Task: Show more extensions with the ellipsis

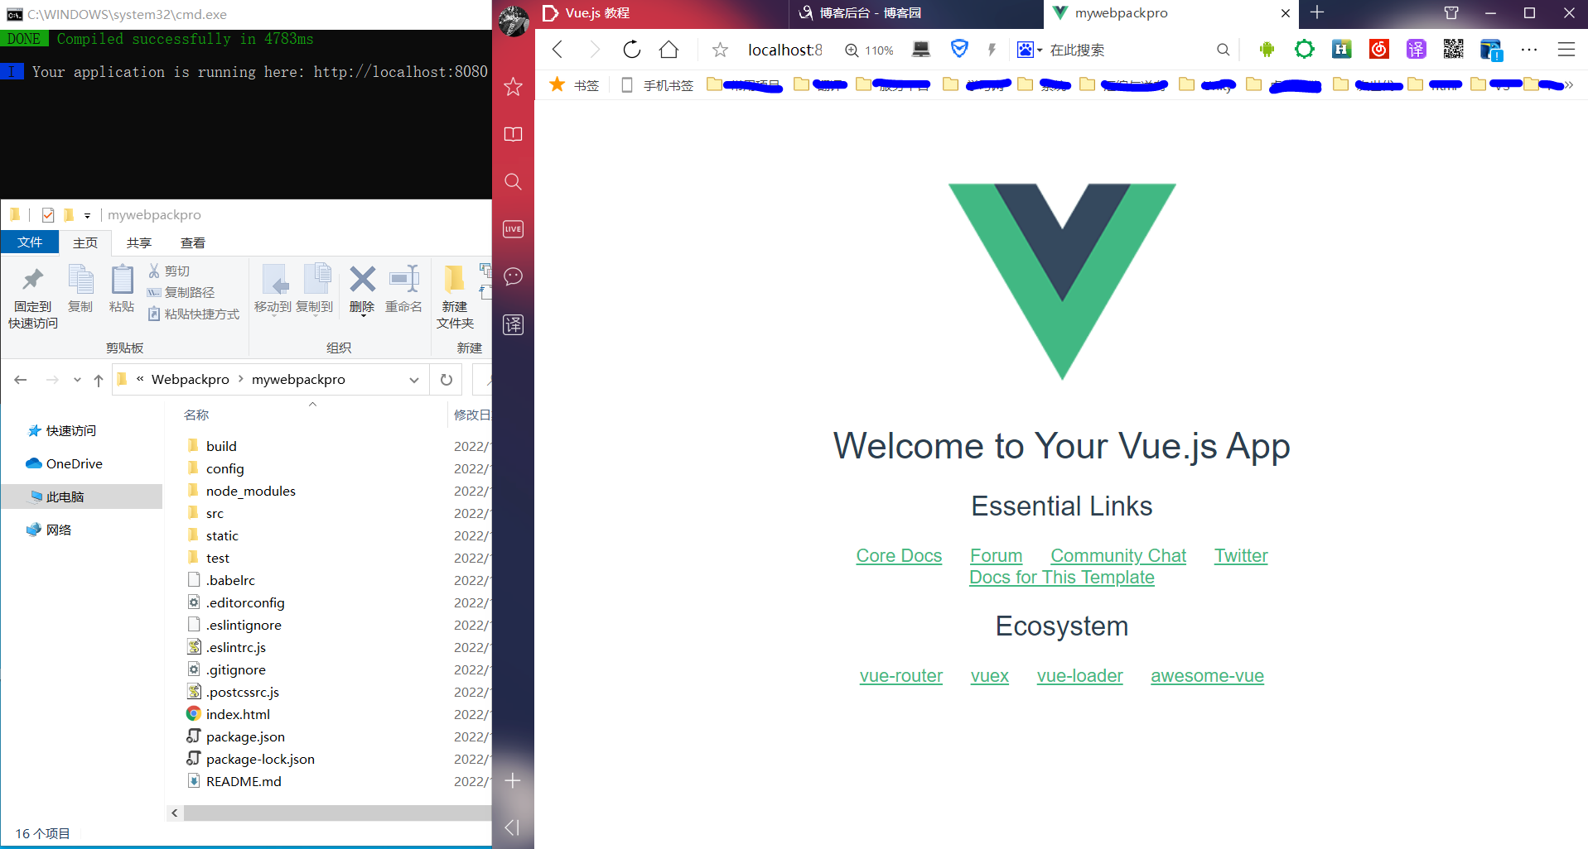Action: pyautogui.click(x=1529, y=50)
